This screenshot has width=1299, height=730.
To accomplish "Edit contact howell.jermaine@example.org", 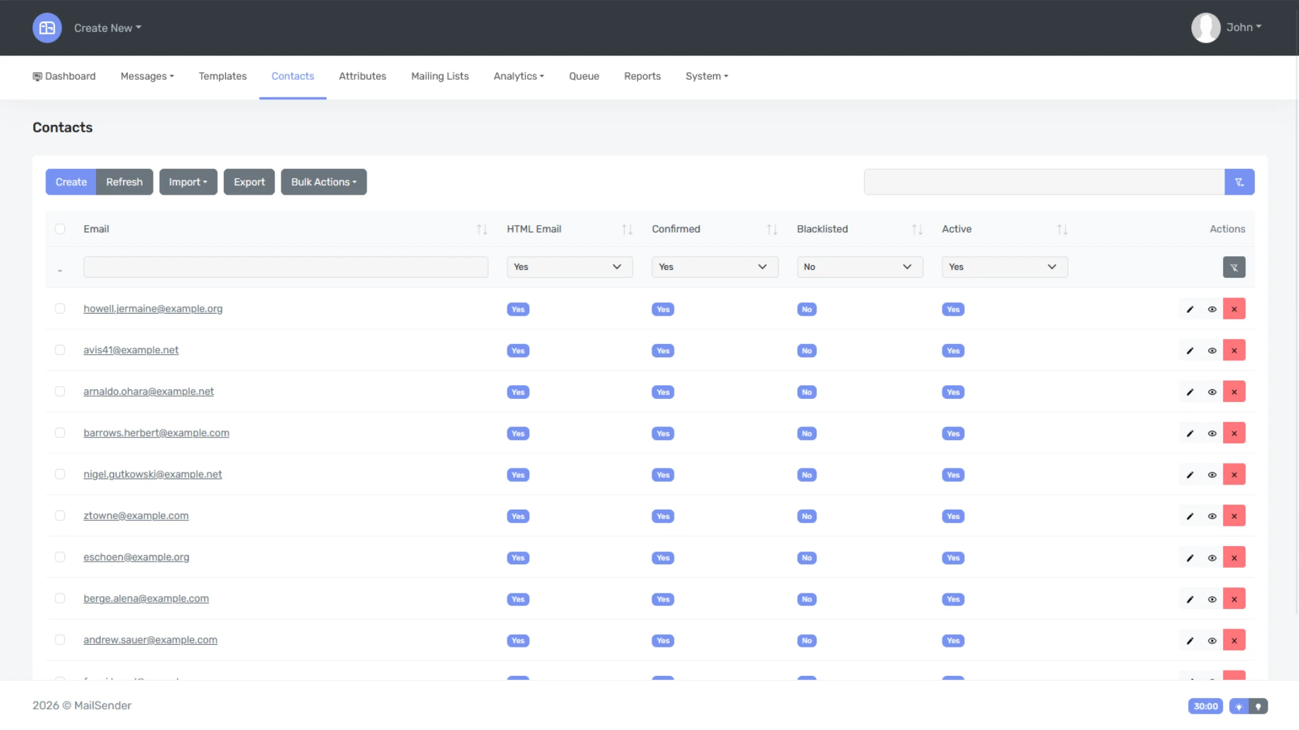I will tap(1189, 309).
